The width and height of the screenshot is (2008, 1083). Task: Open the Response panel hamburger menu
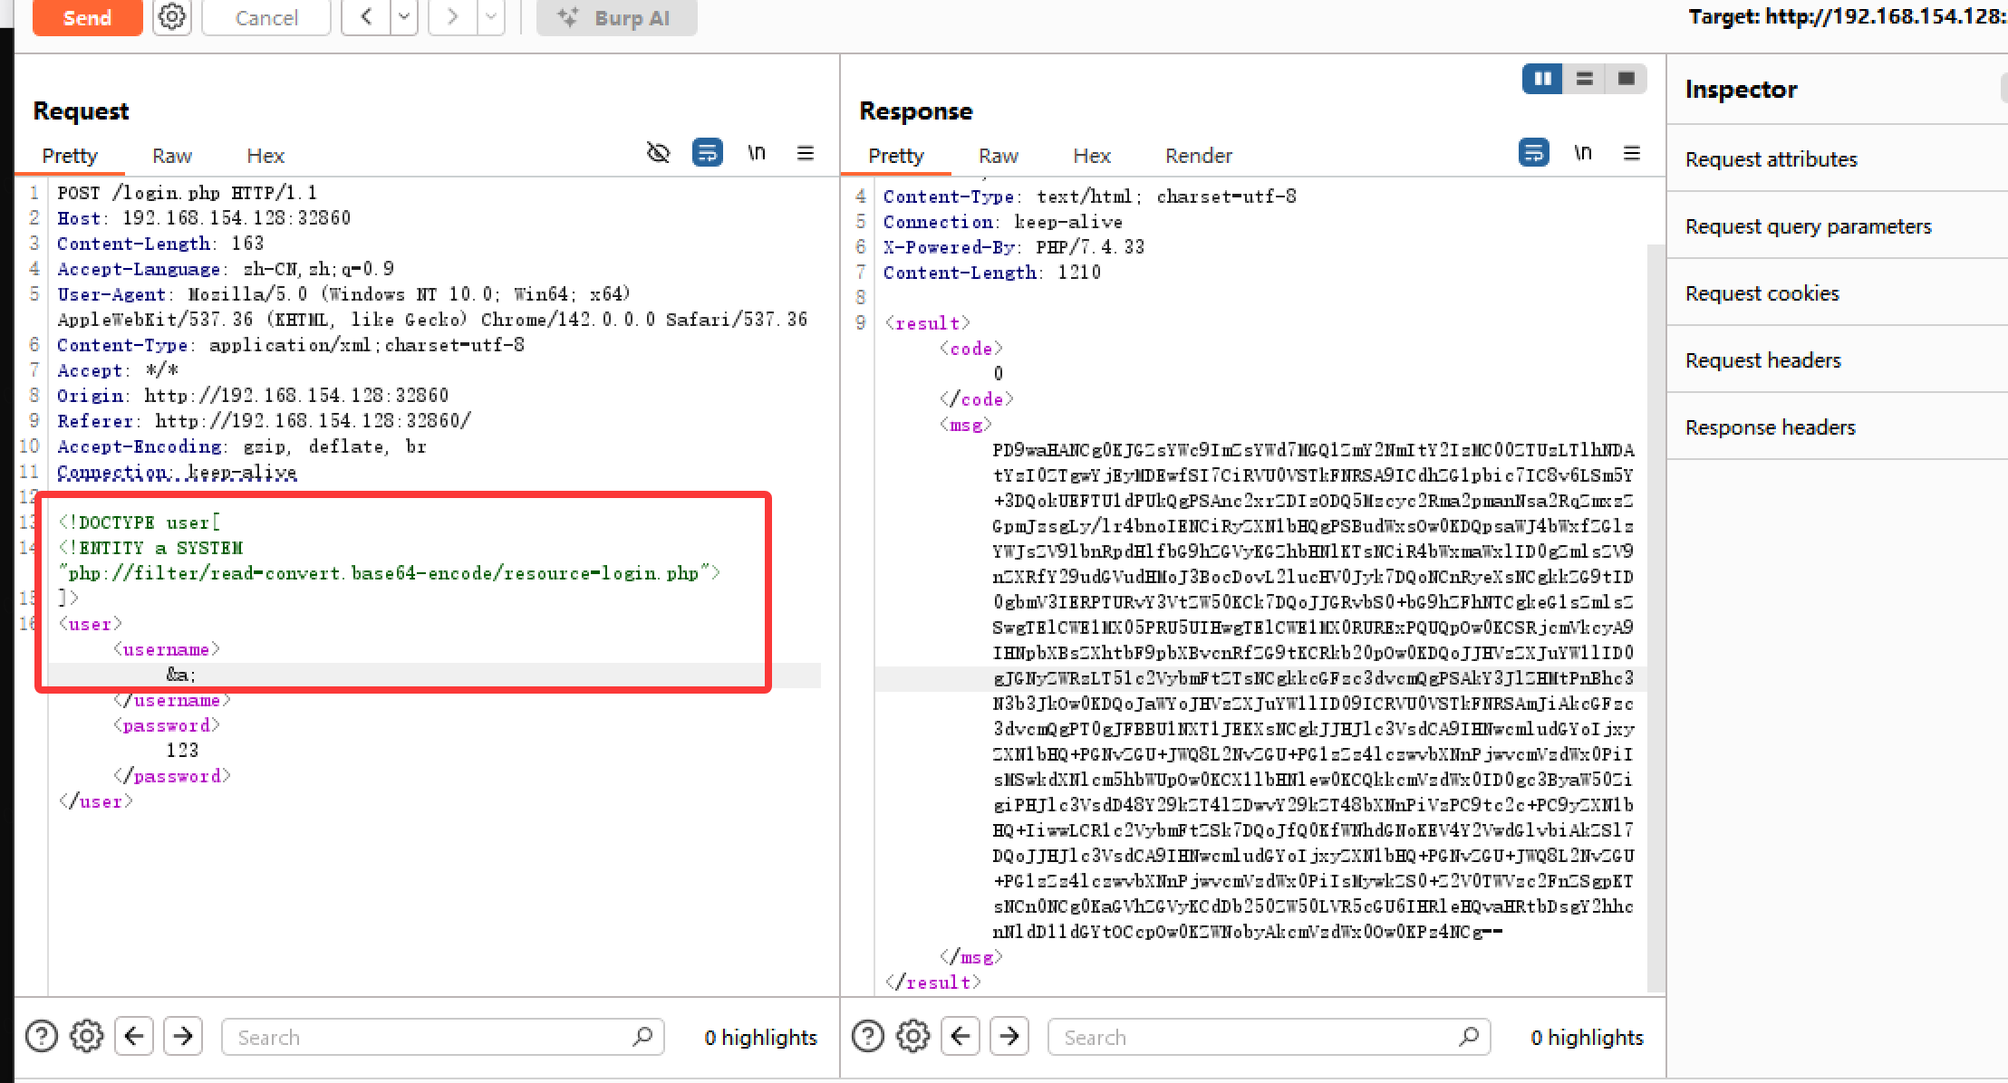pyautogui.click(x=1632, y=153)
